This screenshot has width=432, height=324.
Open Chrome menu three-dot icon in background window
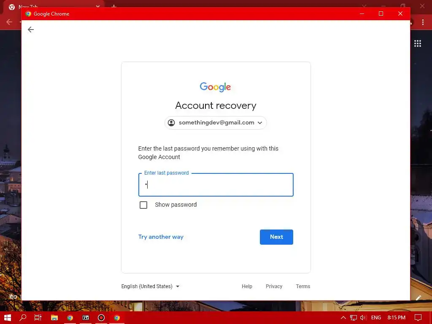(423, 22)
